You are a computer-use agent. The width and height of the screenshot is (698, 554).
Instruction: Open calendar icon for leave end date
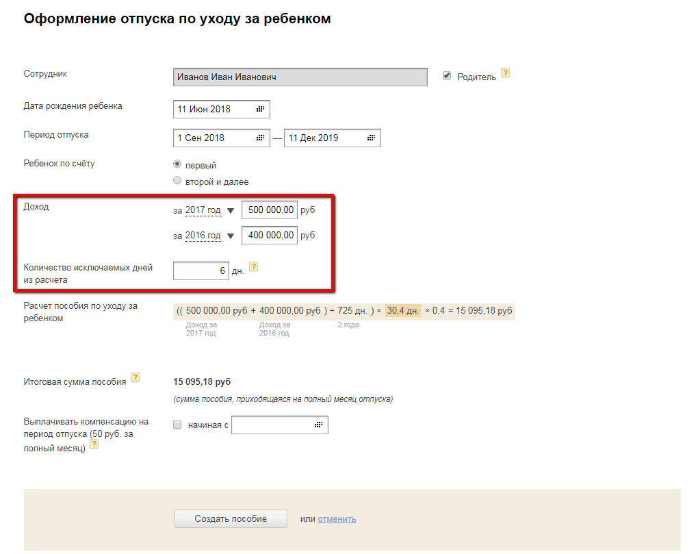(x=371, y=138)
